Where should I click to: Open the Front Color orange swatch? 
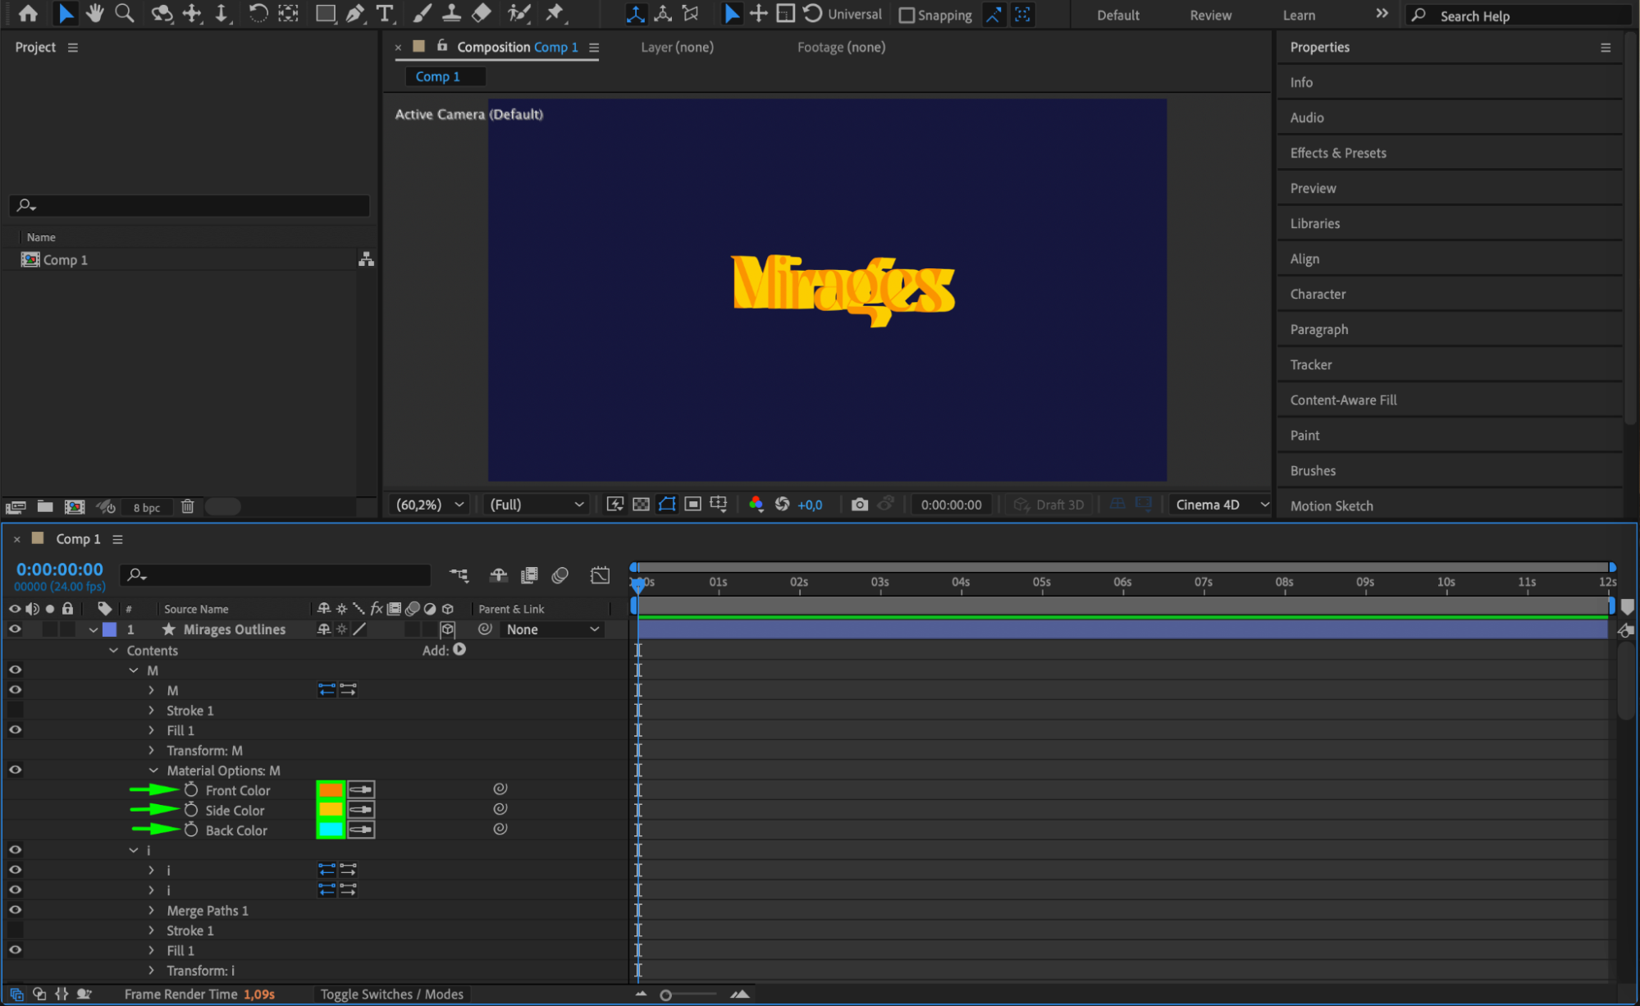tap(331, 790)
